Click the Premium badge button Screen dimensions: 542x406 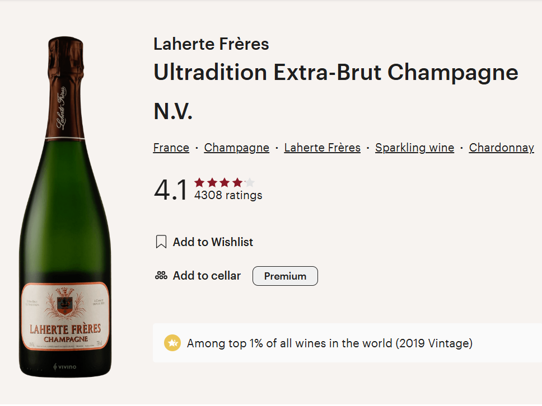click(x=285, y=276)
